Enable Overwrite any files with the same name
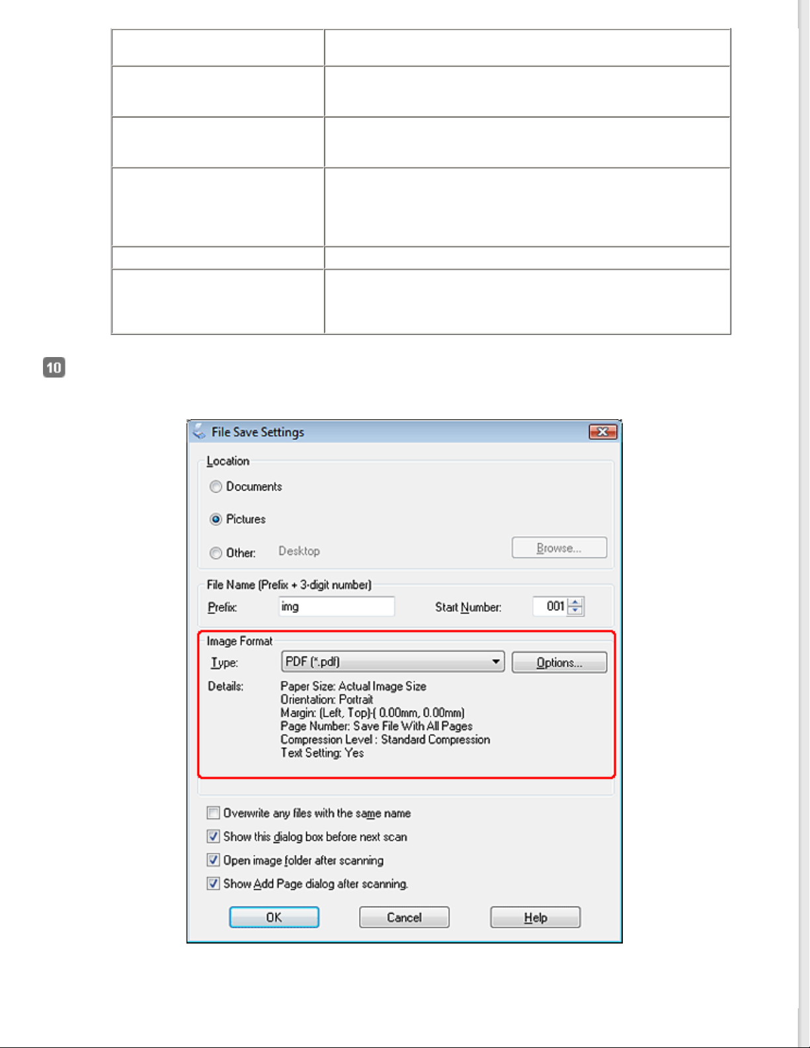This screenshot has height=1048, width=810. click(x=213, y=813)
